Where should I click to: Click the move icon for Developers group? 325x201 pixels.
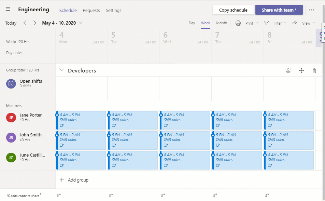(301, 70)
